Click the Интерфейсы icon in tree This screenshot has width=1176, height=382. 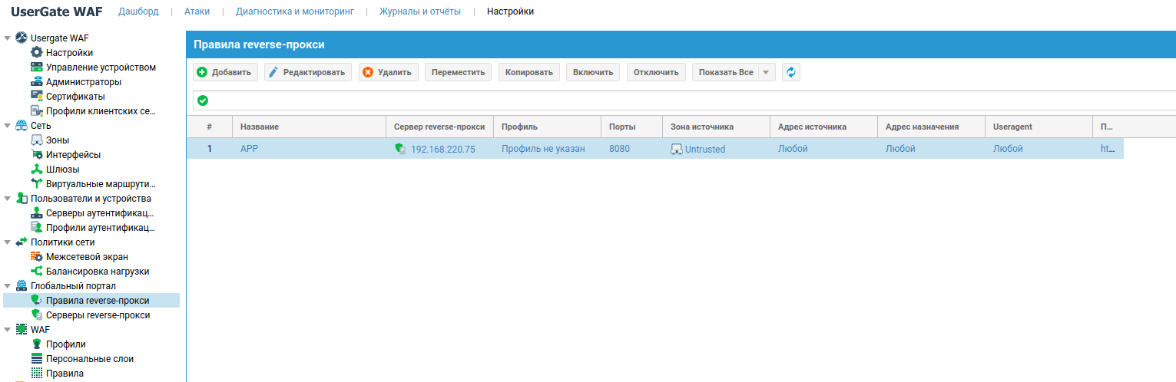tap(36, 155)
